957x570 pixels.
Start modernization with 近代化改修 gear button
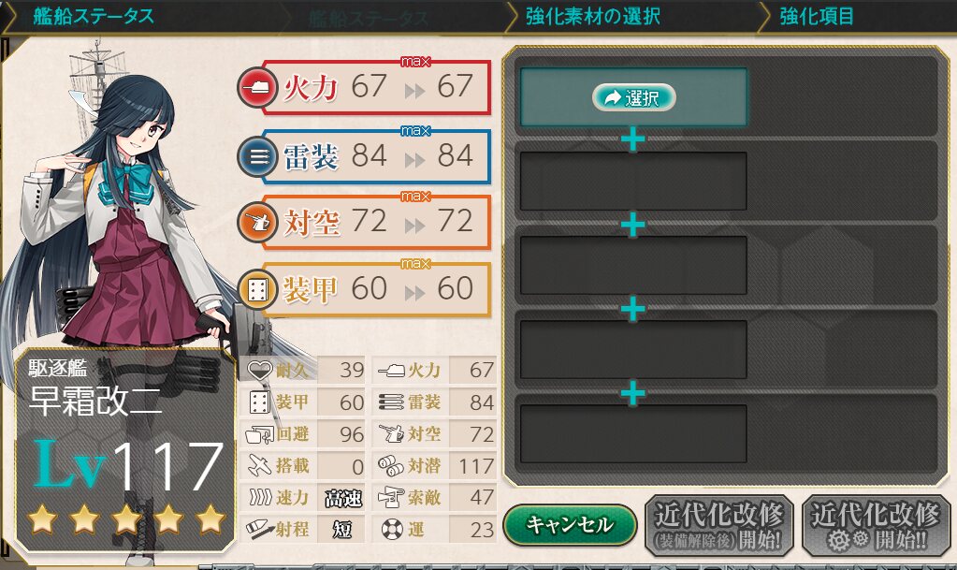876,526
